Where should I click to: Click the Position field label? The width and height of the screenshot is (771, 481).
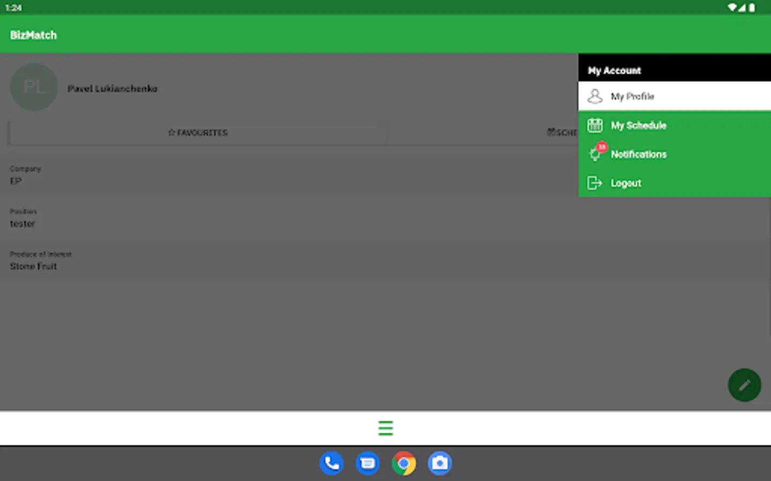23,212
